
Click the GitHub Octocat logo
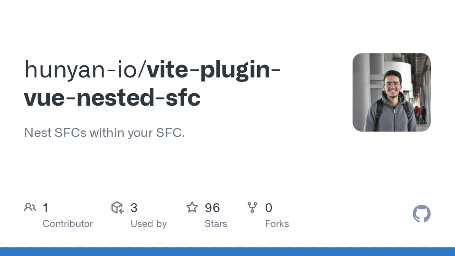(422, 214)
